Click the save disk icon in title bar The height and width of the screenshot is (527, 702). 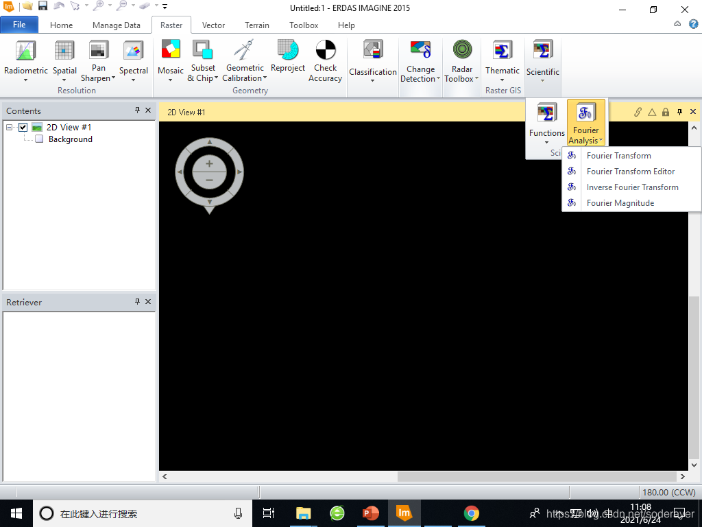pos(43,5)
